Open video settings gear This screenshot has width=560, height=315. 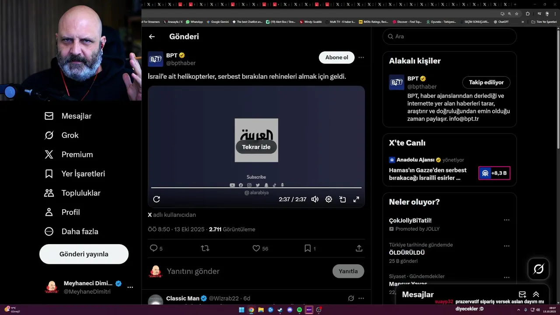(x=329, y=199)
